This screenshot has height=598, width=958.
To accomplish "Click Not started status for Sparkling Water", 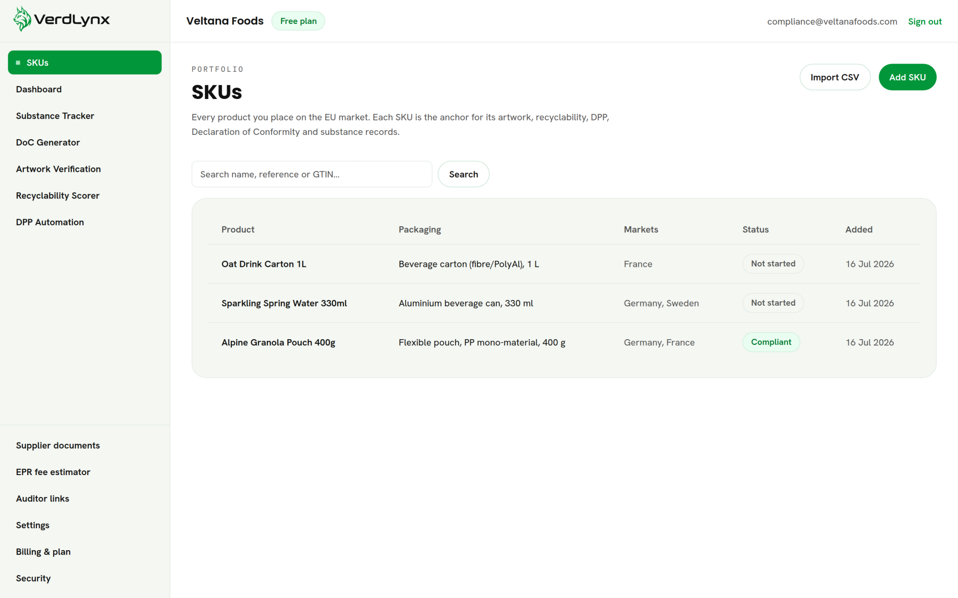I will pyautogui.click(x=773, y=303).
